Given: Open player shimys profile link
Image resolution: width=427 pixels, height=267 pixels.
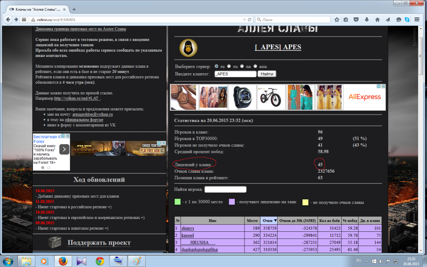Looking at the screenshot, I should (188, 228).
